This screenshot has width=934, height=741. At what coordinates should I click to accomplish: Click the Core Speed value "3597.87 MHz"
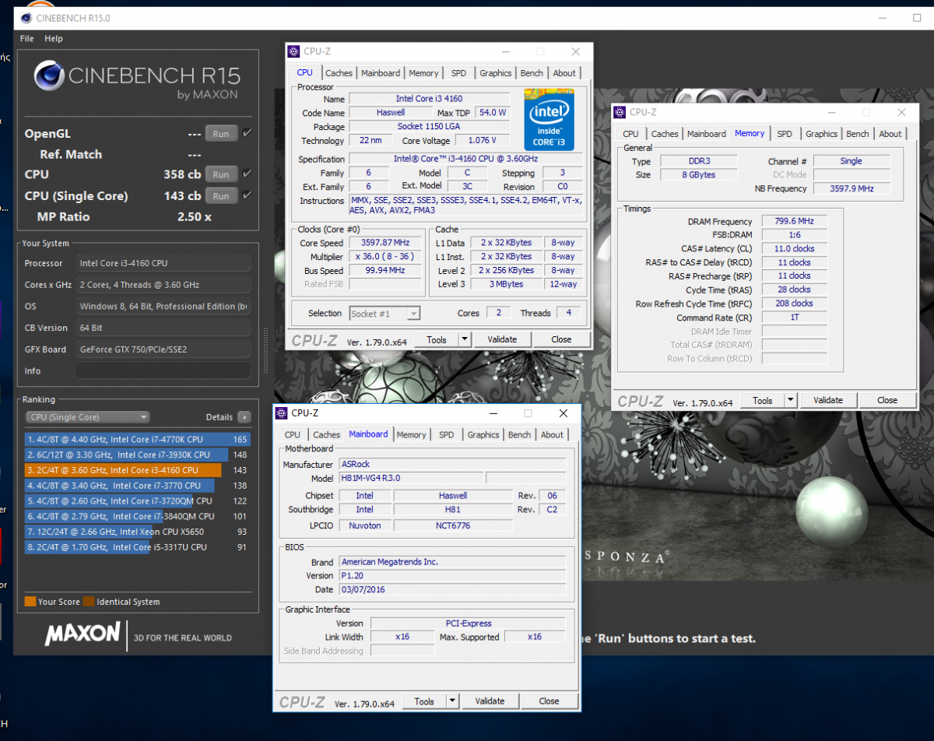384,243
